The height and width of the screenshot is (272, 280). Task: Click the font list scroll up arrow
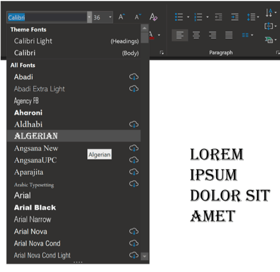[145, 28]
